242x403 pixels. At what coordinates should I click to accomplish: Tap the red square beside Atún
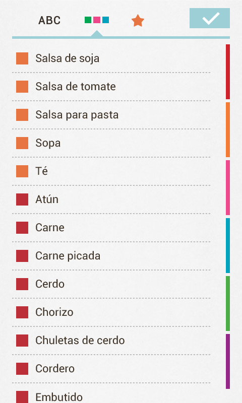coord(22,199)
